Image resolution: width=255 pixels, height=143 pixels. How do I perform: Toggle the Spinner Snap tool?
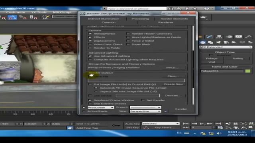pos(33,17)
